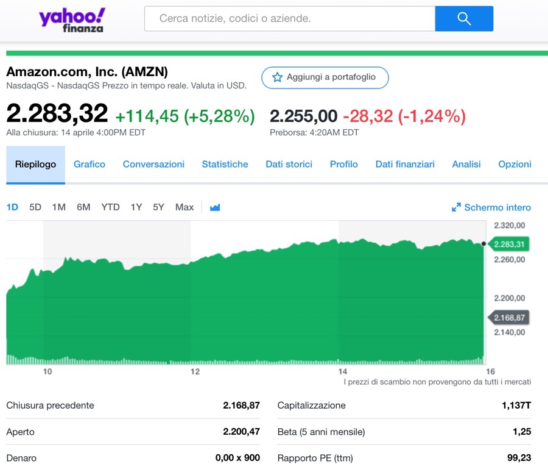Click the star icon in Aggiungi a portafoglio
The width and height of the screenshot is (548, 469).
(277, 77)
